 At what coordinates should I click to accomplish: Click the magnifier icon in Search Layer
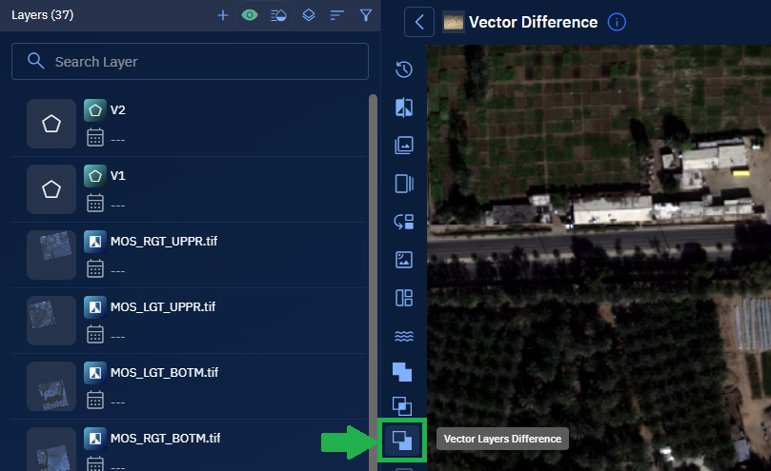[36, 61]
